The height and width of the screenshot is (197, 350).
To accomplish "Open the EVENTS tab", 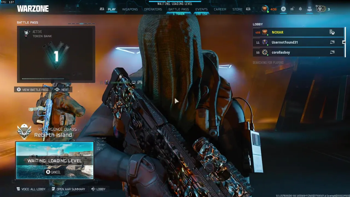I will coord(202,9).
